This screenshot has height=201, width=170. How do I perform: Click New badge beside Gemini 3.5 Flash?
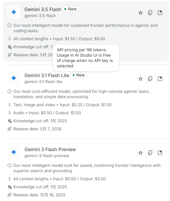(71, 9)
